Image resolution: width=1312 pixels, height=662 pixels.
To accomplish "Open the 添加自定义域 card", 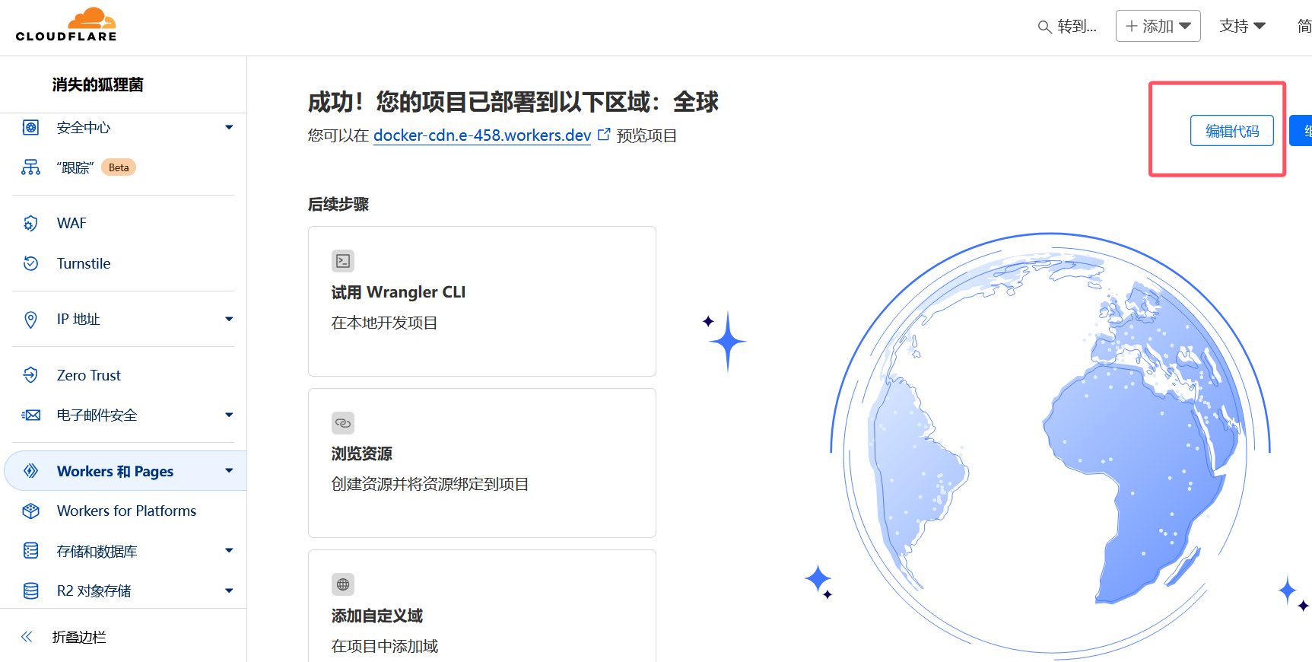I will [x=482, y=606].
